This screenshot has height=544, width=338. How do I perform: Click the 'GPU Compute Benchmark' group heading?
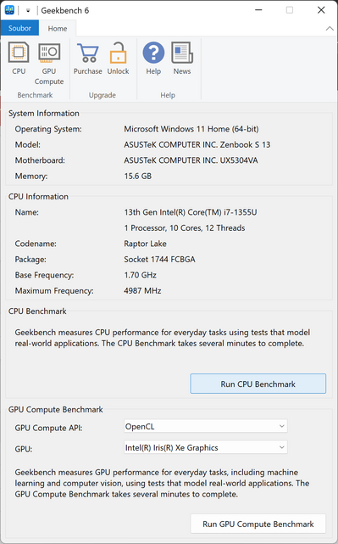55,409
